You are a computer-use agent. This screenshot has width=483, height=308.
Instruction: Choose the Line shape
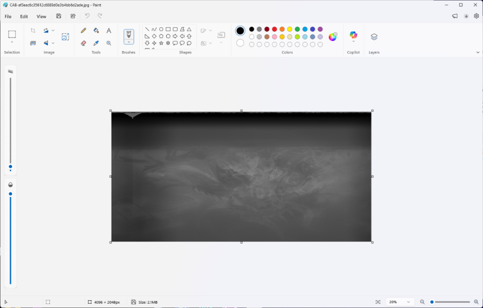pyautogui.click(x=147, y=29)
